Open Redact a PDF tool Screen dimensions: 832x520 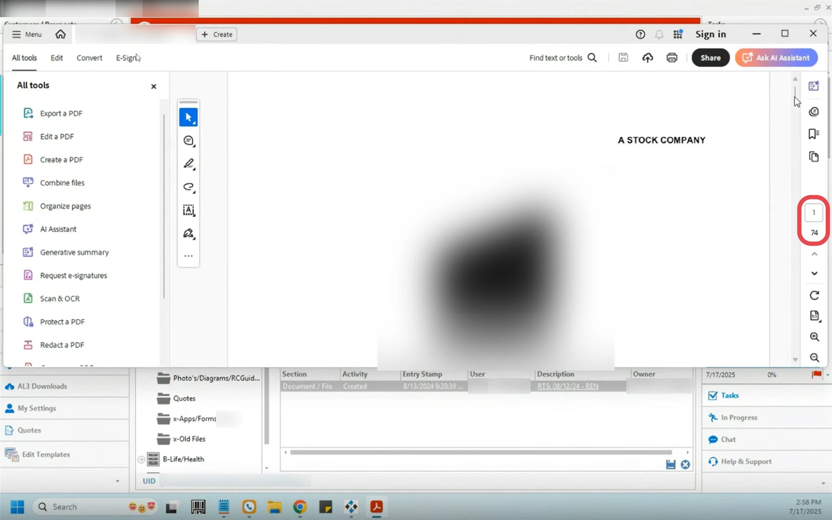[54, 345]
